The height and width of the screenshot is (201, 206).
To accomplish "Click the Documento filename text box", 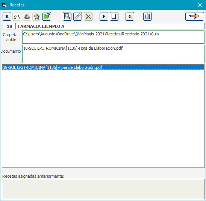I will coord(113,54).
